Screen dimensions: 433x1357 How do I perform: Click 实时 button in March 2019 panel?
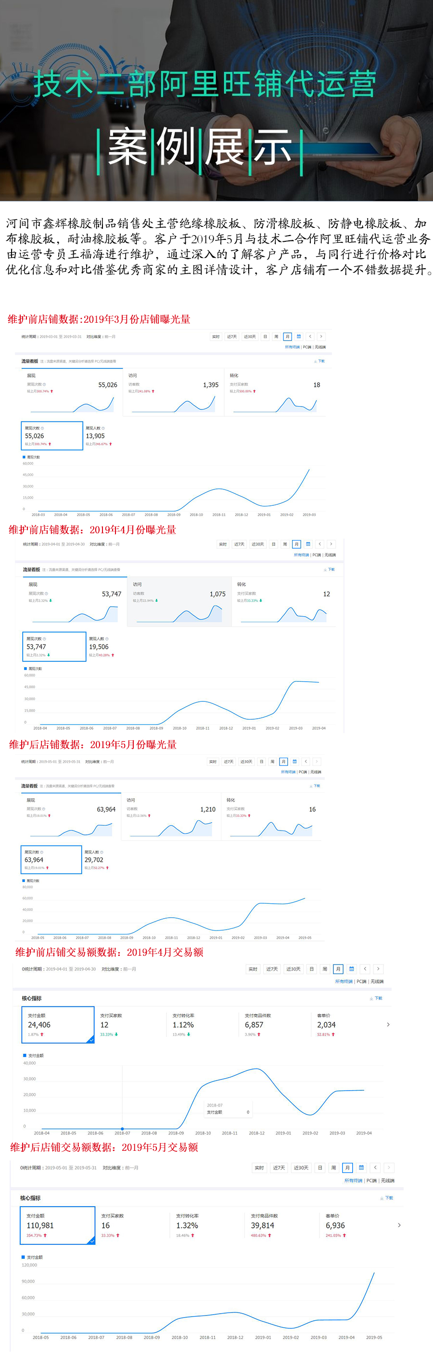click(216, 336)
